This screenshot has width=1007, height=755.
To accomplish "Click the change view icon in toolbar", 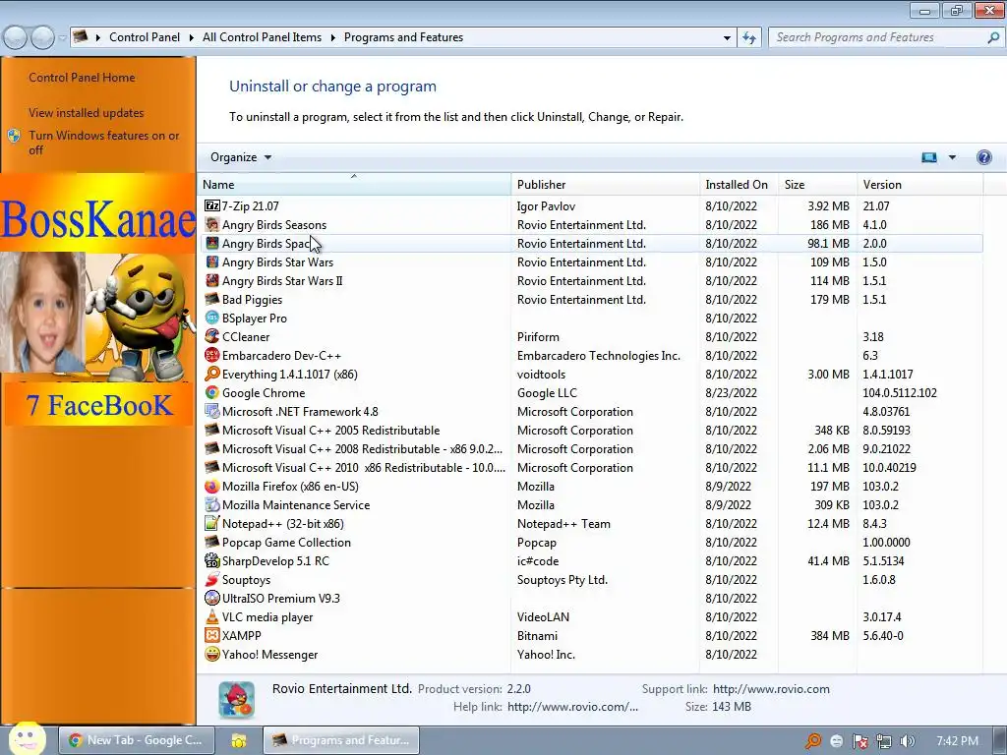I will click(x=928, y=157).
